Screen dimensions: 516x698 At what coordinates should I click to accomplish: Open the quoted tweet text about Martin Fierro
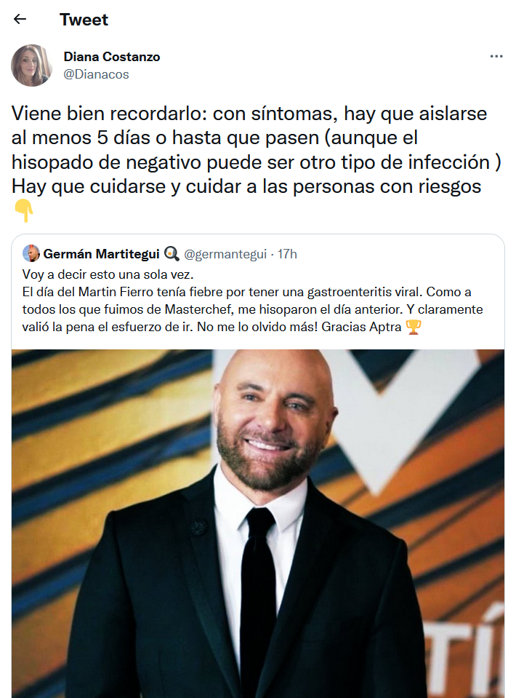click(x=252, y=301)
